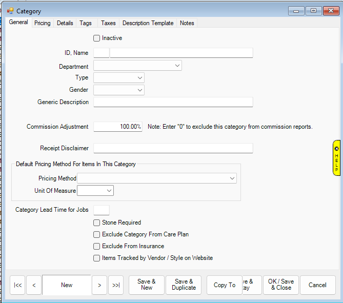Switch to the Pricing tab

(42, 23)
